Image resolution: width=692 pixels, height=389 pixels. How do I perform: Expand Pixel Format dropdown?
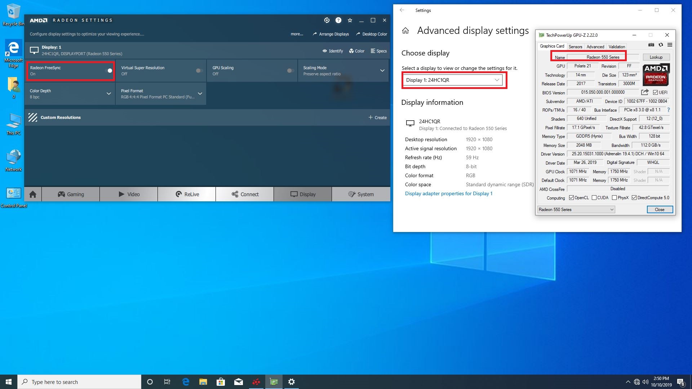point(200,94)
